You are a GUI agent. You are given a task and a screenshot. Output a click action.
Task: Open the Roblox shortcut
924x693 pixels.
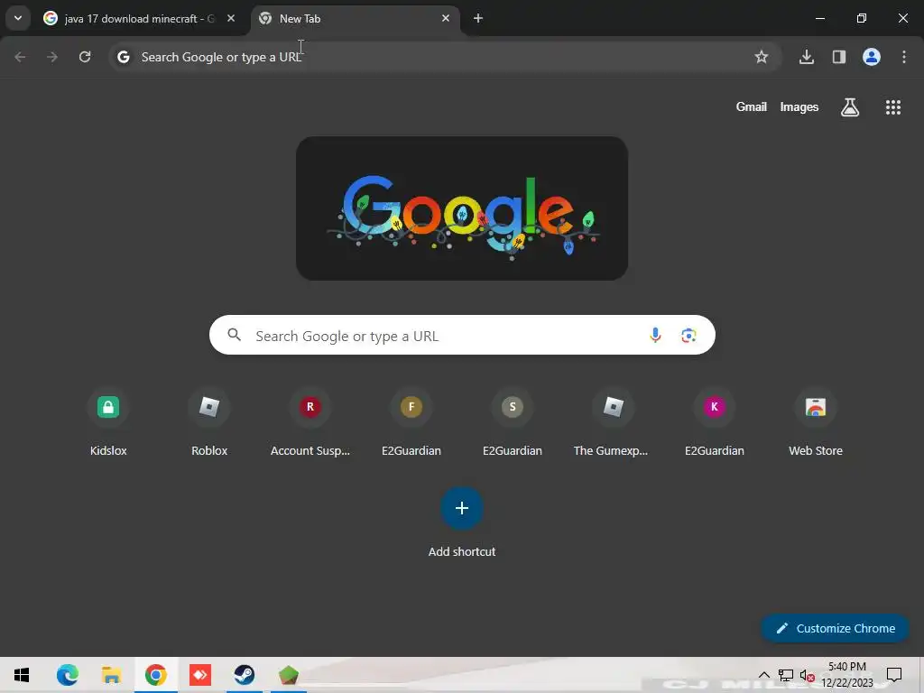coord(209,422)
